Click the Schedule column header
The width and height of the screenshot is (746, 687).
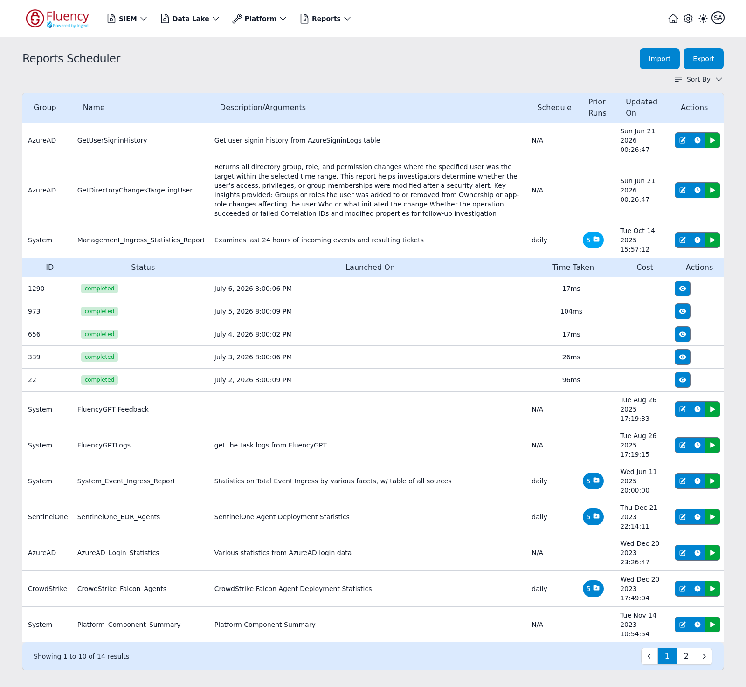click(554, 108)
